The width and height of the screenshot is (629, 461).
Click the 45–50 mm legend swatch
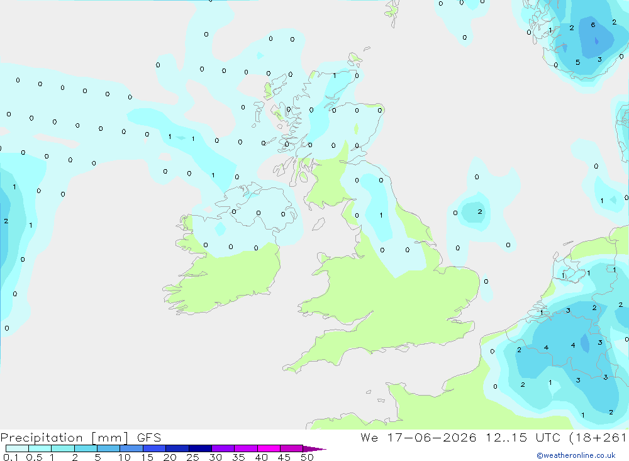(x=291, y=448)
